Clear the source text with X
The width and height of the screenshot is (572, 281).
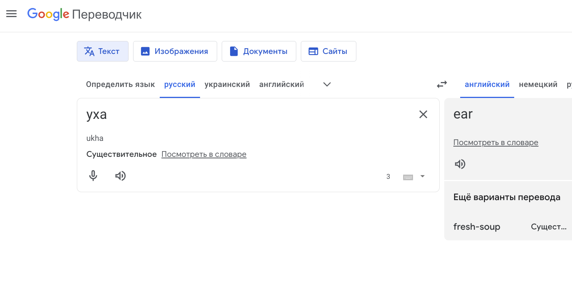[x=423, y=114]
